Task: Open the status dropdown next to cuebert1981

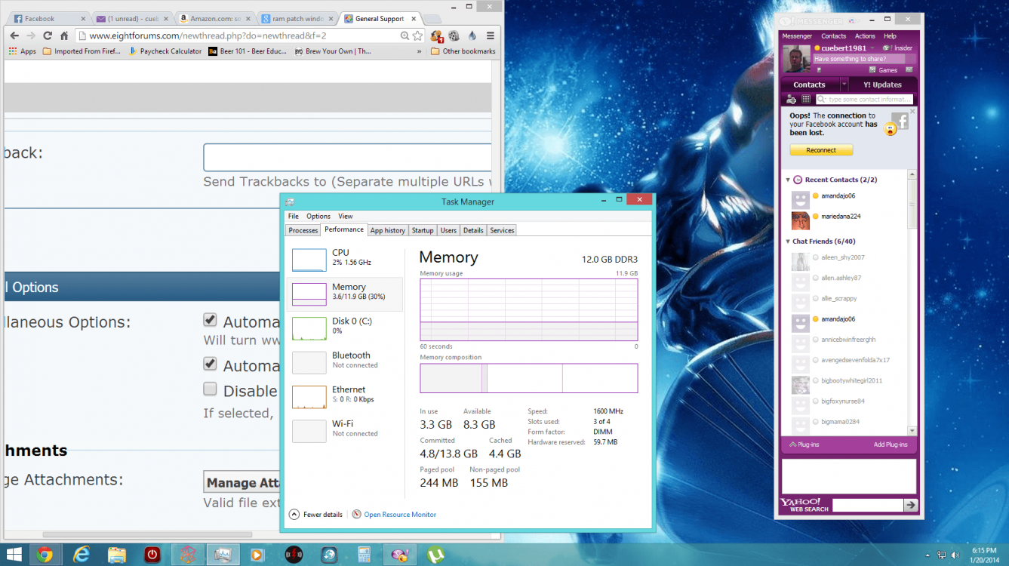Action: pyautogui.click(x=872, y=48)
